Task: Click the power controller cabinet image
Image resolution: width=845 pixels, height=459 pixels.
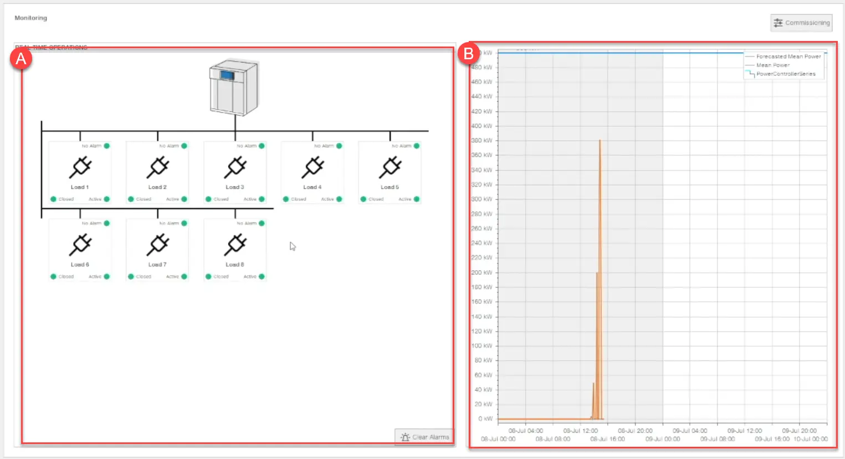Action: pyautogui.click(x=234, y=87)
